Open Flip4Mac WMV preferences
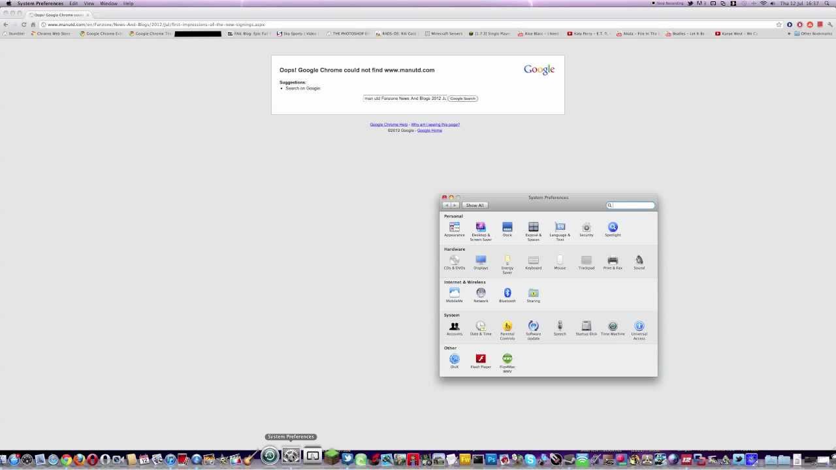This screenshot has width=836, height=470. [507, 364]
